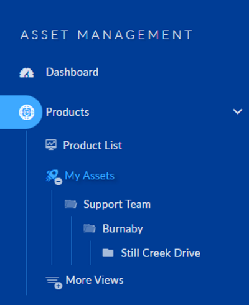Viewport: 249px width, 305px height.
Task: Collapse the Products section chevron
Action: click(238, 111)
